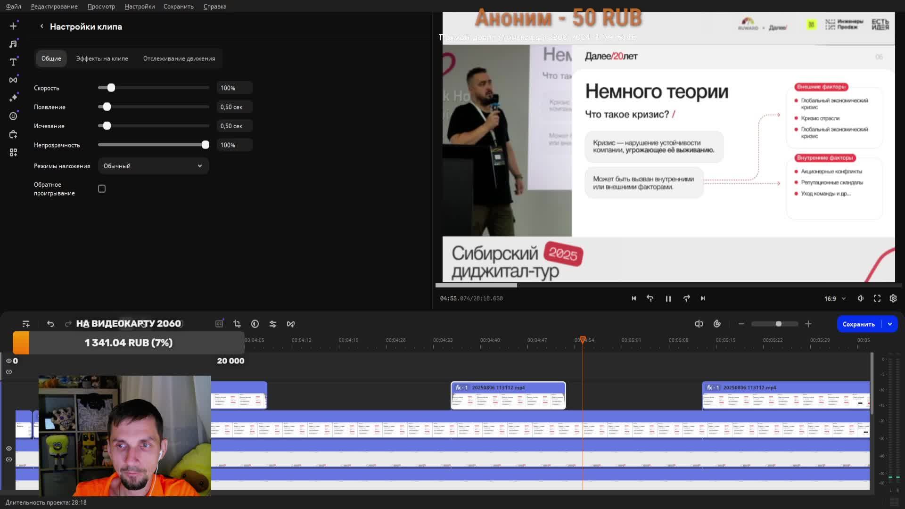Enable the reverse playback checkbox
Viewport: 905px width, 509px height.
(102, 189)
